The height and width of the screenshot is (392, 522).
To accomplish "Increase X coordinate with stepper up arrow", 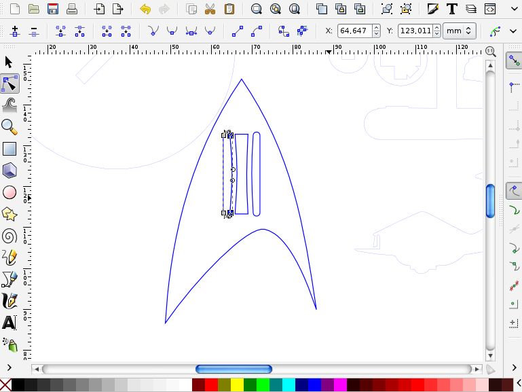I will pos(376,28).
